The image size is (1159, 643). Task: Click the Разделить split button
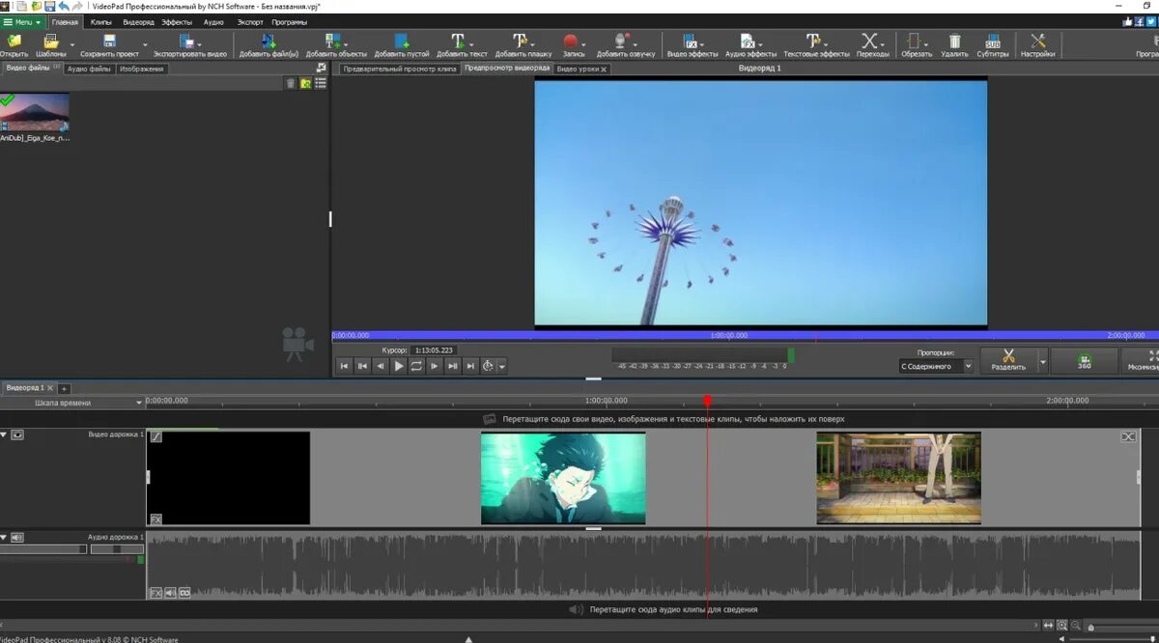coord(1008,361)
